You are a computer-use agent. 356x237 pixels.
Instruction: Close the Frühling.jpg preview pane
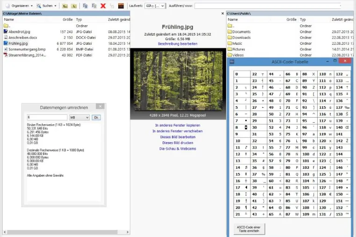tap(222, 14)
